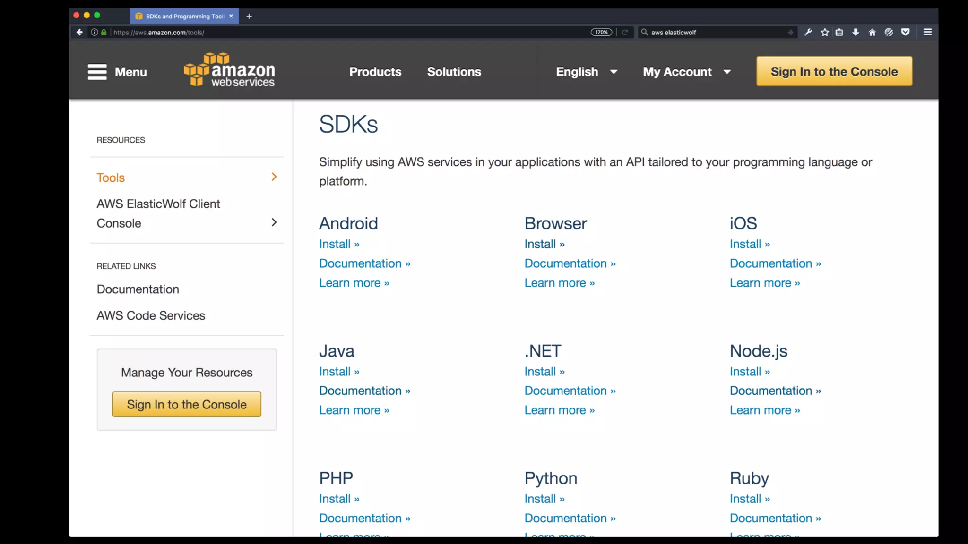
Task: Expand the English language dropdown
Action: (x=587, y=72)
